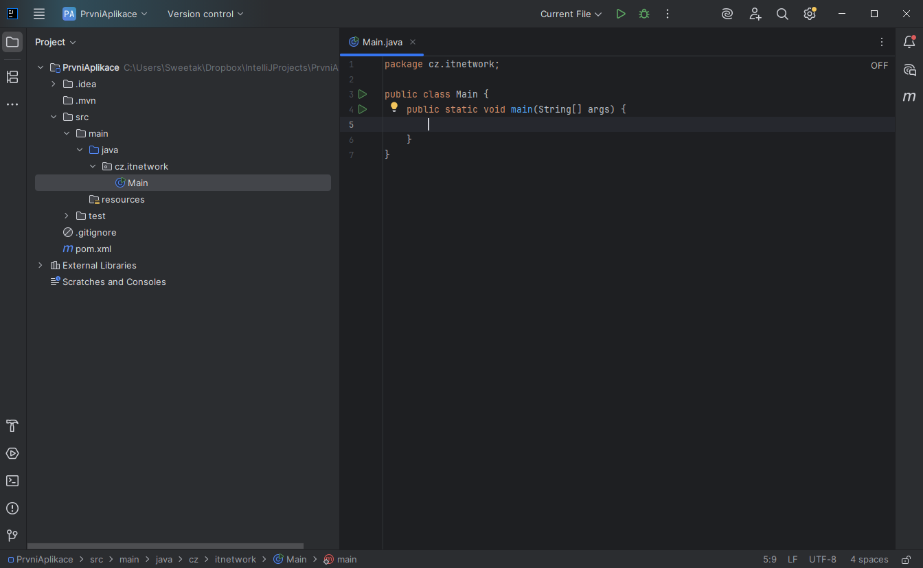
Task: Click src in the breadcrumb bar
Action: click(x=96, y=560)
